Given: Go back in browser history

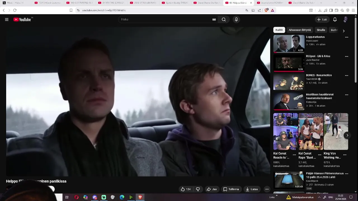Looking at the screenshot, I should [x=4, y=10].
